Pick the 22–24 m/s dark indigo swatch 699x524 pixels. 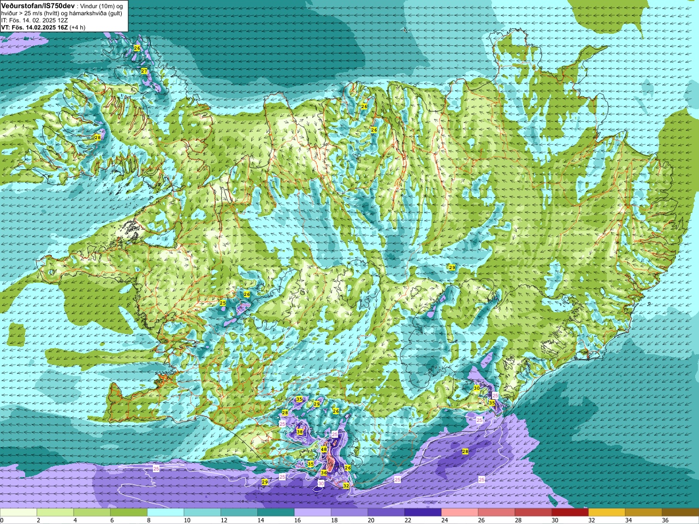tap(423, 513)
